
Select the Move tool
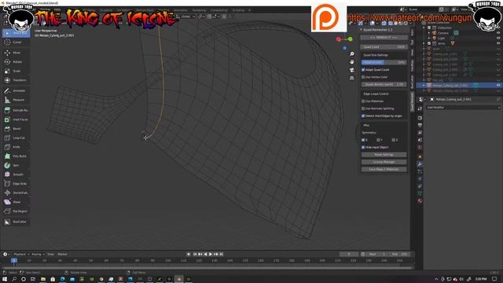point(16,53)
